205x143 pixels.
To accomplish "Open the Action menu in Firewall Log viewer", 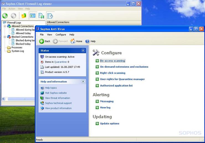I will tap(12, 9).
